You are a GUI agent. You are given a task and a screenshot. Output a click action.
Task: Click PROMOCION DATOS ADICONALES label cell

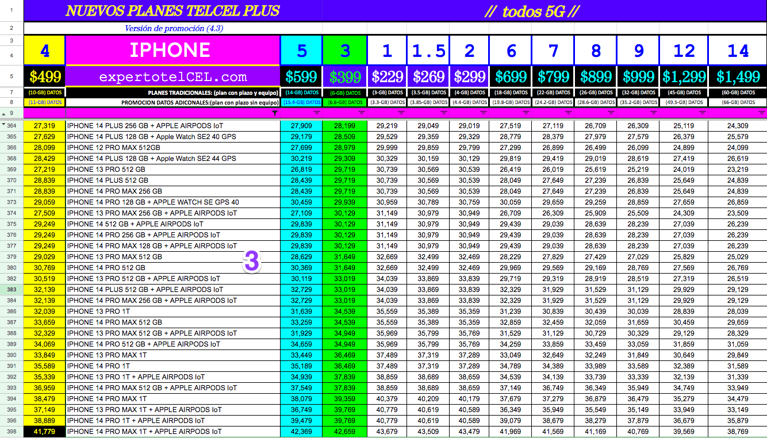point(173,102)
